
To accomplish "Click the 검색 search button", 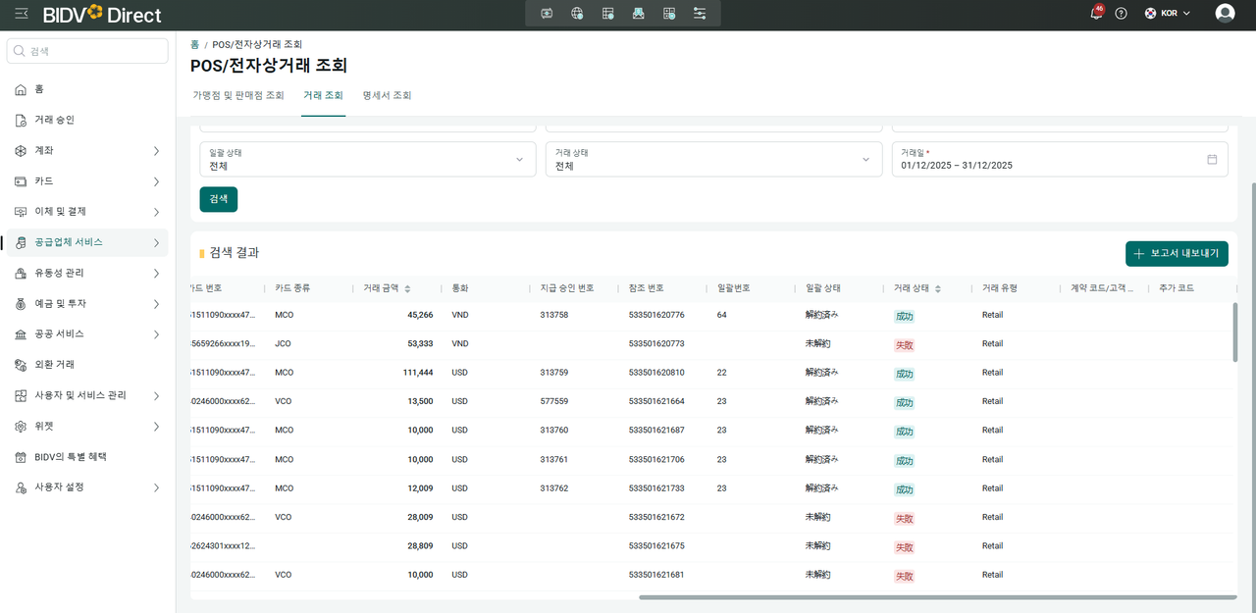I will tap(219, 199).
